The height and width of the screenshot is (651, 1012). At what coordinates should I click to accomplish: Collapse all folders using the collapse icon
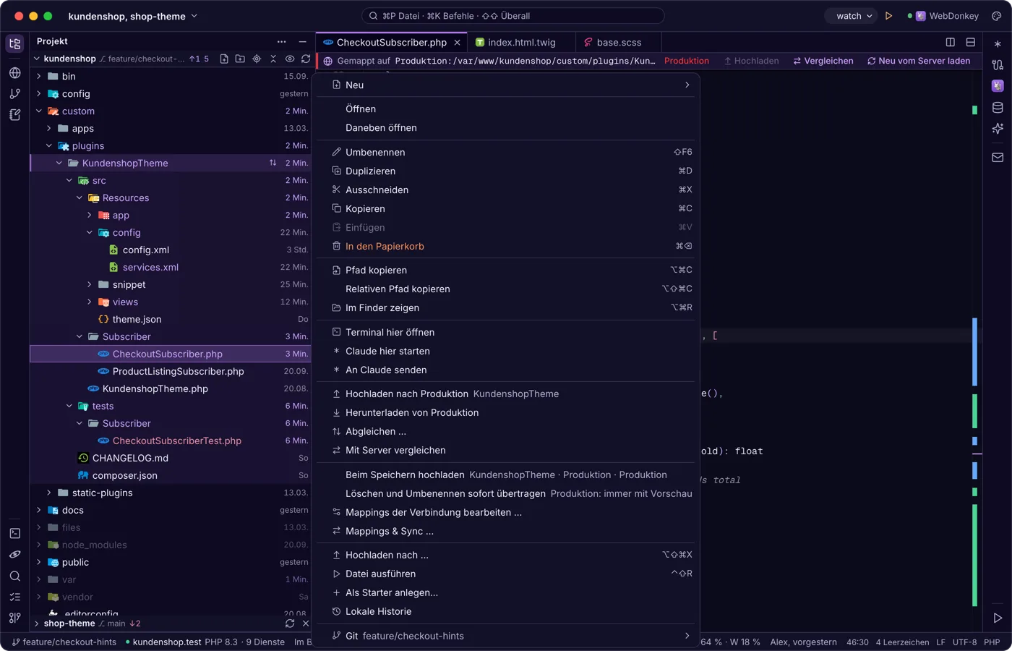point(273,59)
